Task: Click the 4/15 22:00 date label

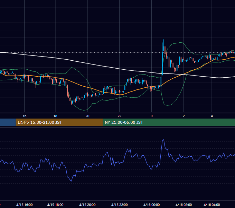Action: [x=120, y=205]
